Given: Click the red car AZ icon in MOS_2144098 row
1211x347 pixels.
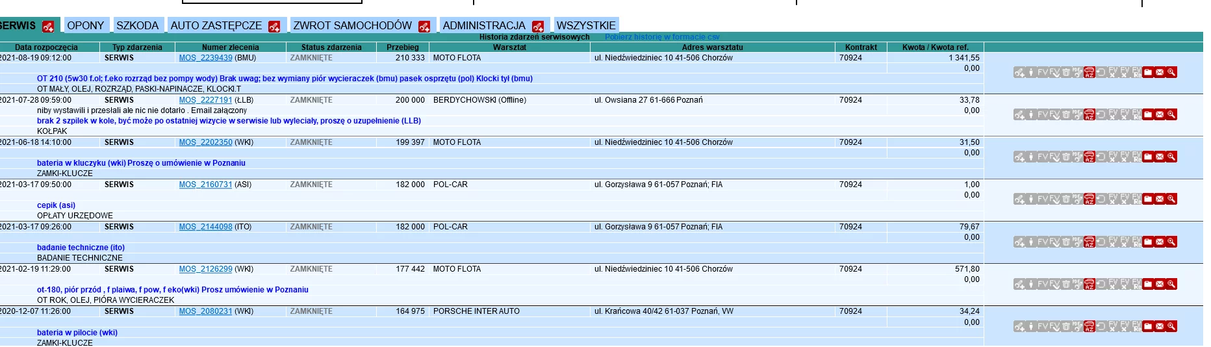Looking at the screenshot, I should pos(1090,242).
